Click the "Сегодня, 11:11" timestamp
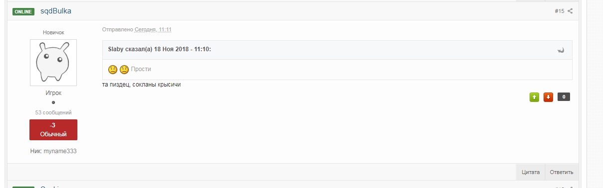Screen dimensions: 603x188 pos(153,30)
